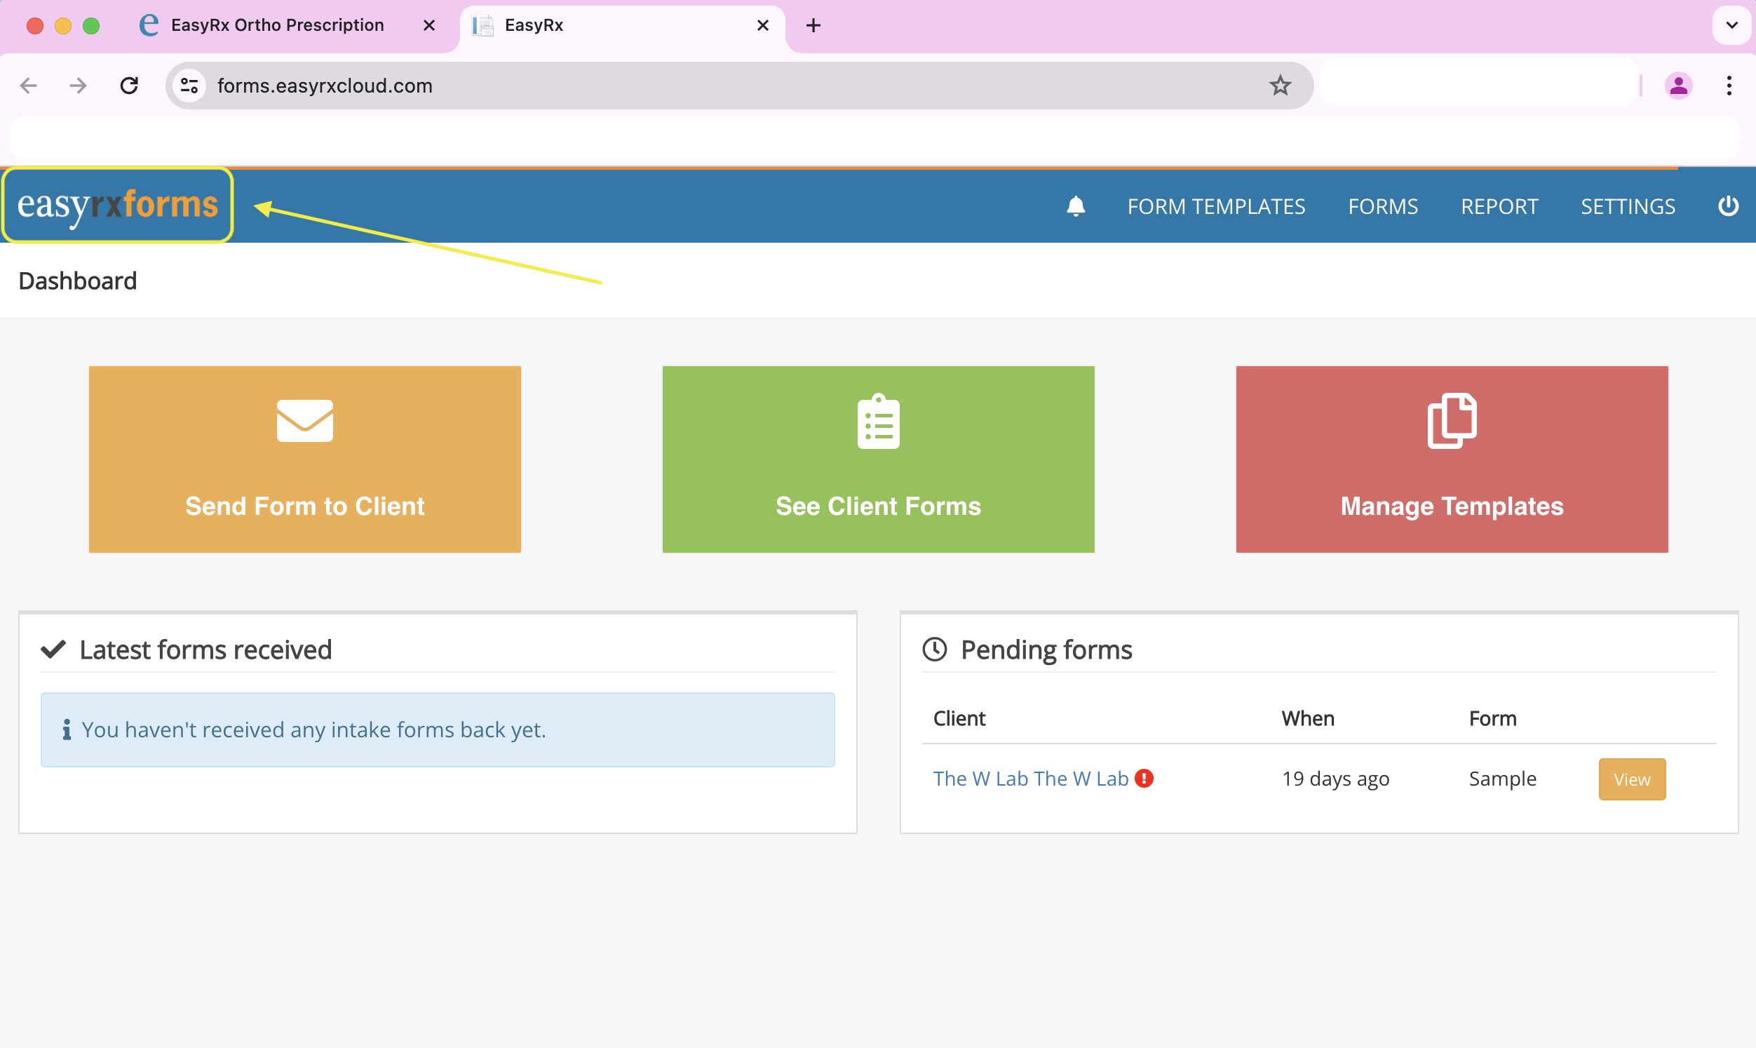Image resolution: width=1756 pixels, height=1048 pixels.
Task: Open the notifications bell
Action: tap(1075, 206)
